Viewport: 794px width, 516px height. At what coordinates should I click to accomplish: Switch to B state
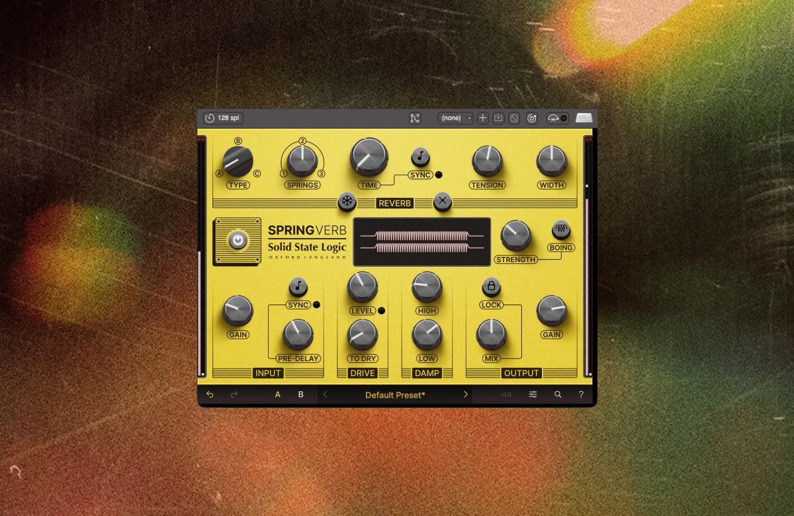click(x=301, y=394)
